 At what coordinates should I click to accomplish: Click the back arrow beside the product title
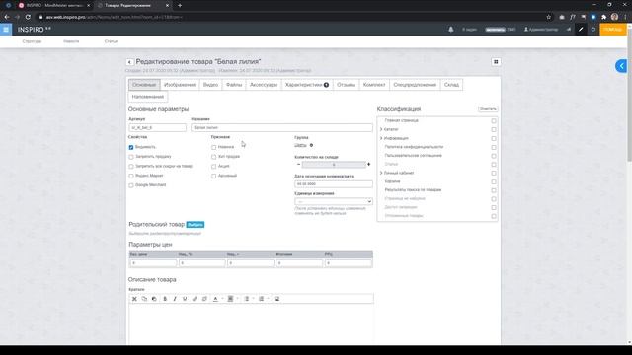pyautogui.click(x=129, y=62)
